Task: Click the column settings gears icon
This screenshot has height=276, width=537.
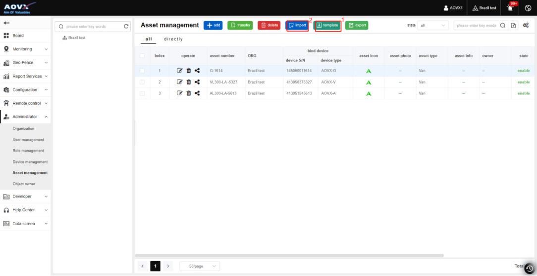Action: (526, 25)
